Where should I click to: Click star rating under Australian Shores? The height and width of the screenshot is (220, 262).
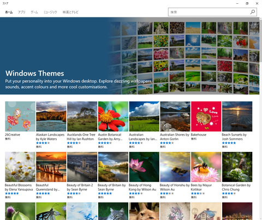(x=167, y=143)
